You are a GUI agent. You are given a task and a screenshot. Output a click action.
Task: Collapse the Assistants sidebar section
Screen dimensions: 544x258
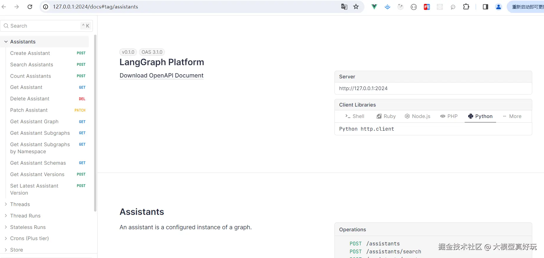[6, 42]
